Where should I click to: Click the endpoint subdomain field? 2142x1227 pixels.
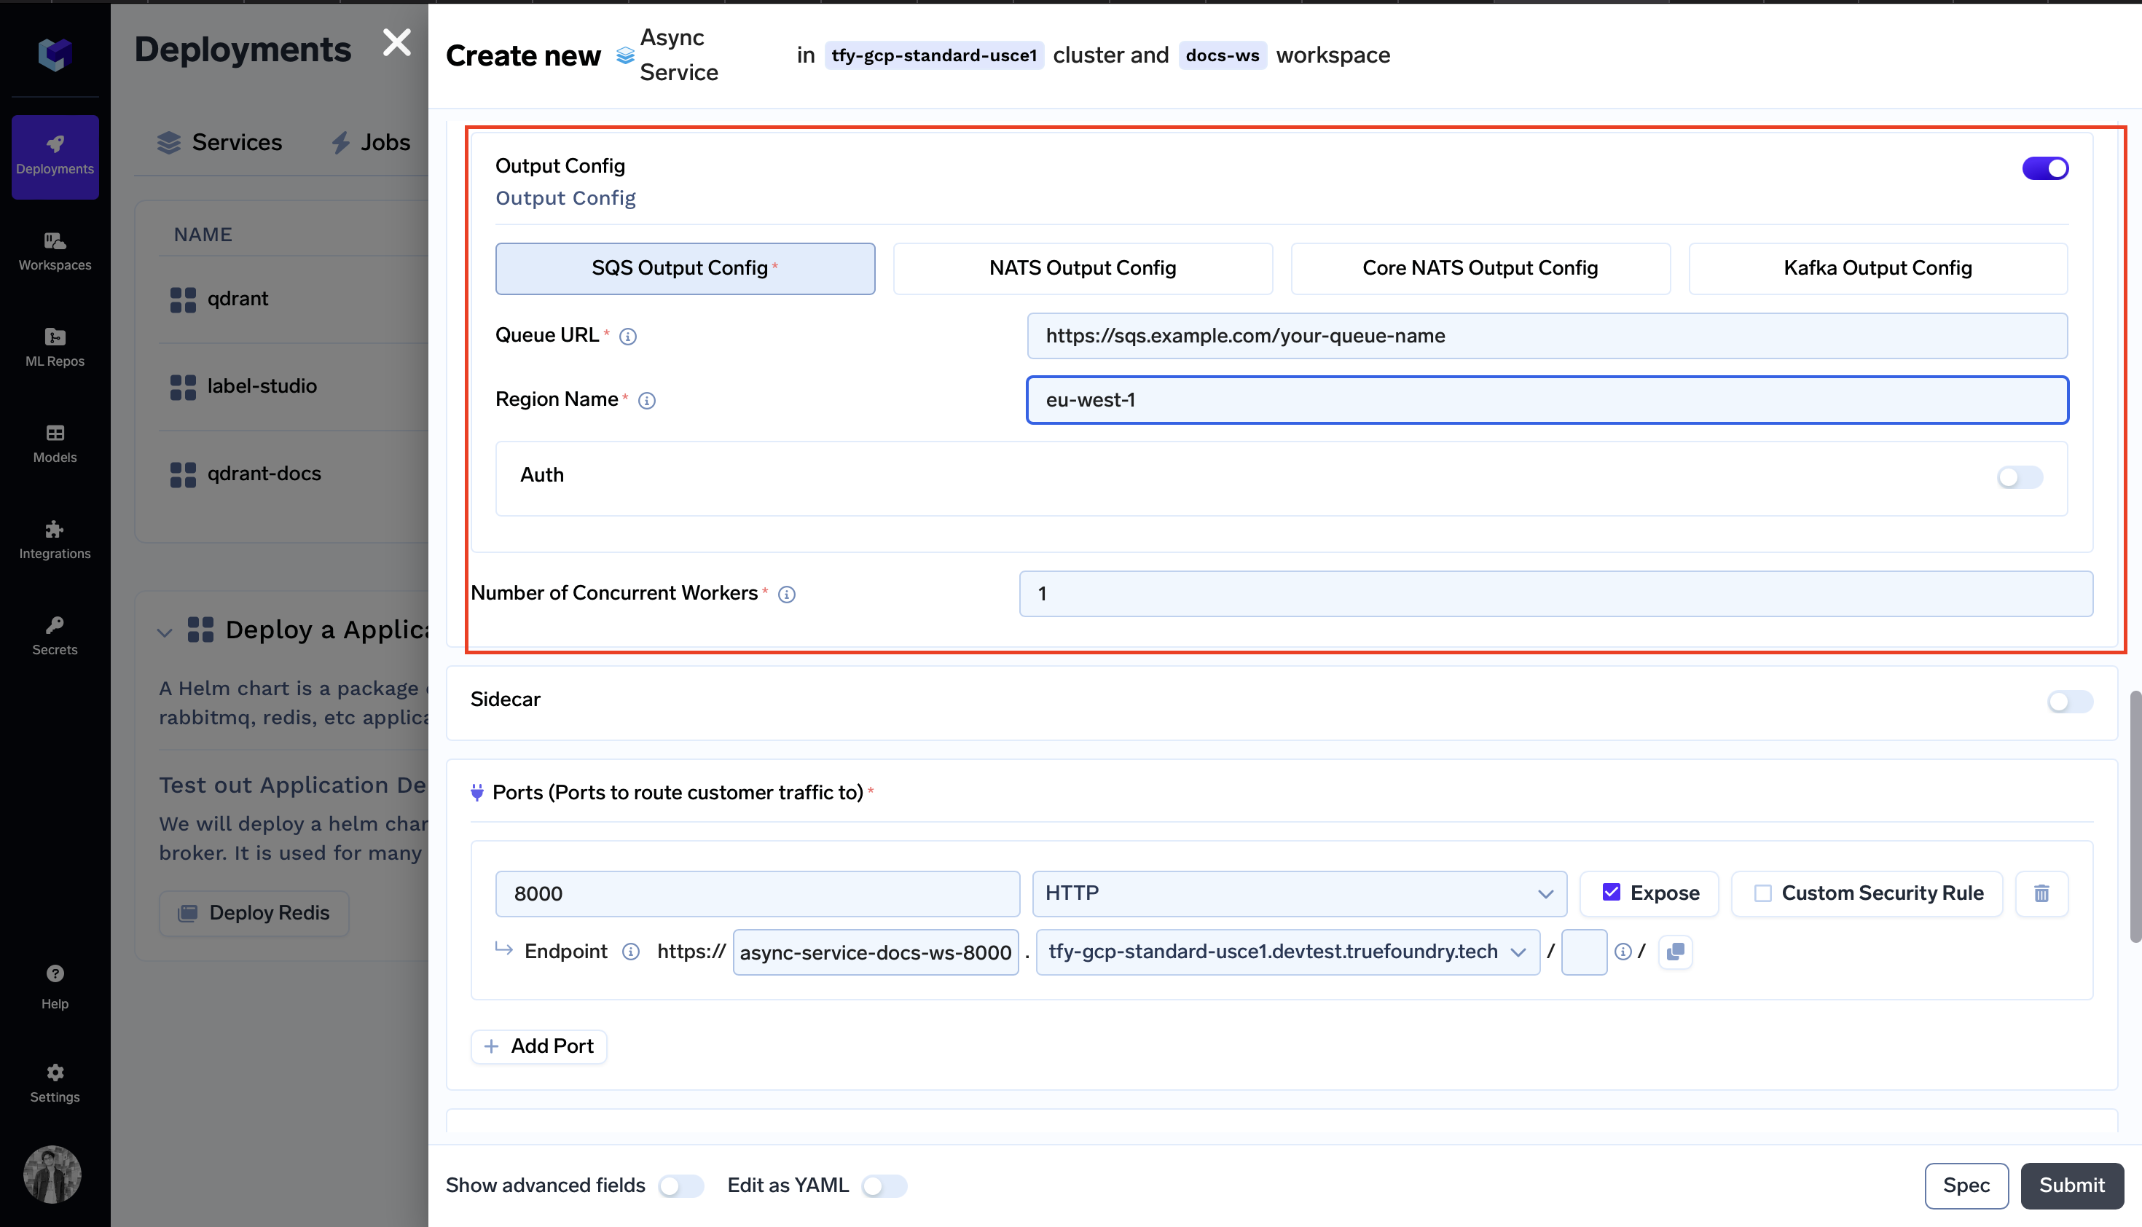[876, 952]
